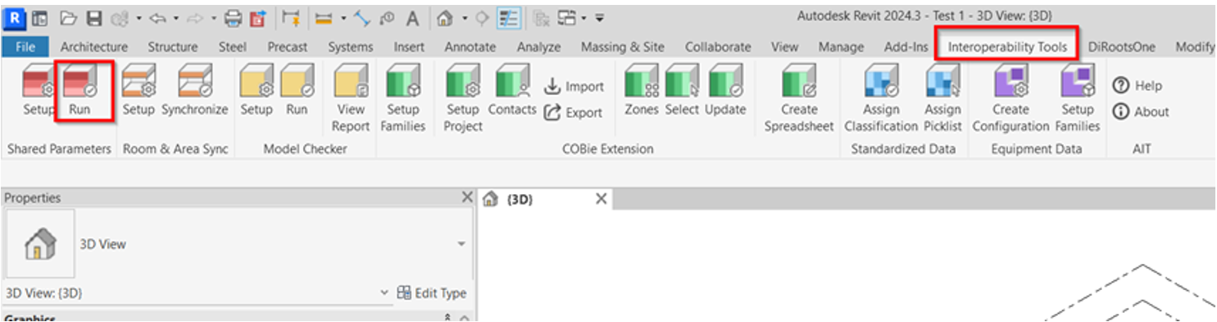Click Assign Picklist icon
The width and height of the screenshot is (1217, 322).
[x=942, y=98]
